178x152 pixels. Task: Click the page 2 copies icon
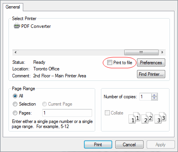coord(147,118)
